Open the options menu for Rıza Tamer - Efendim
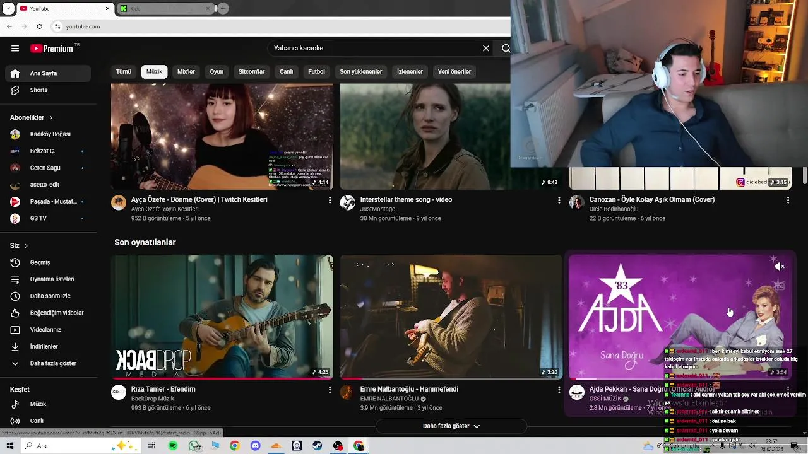808x454 pixels. click(x=330, y=390)
